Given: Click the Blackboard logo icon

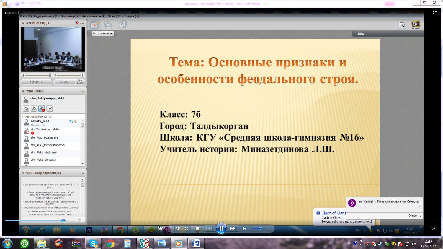Looking at the screenshot, I should [416, 25].
